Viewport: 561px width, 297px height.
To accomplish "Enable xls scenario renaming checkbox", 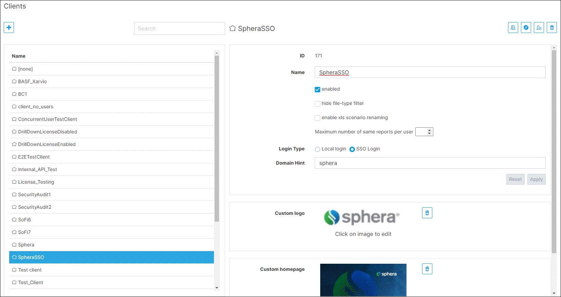I will coord(318,118).
